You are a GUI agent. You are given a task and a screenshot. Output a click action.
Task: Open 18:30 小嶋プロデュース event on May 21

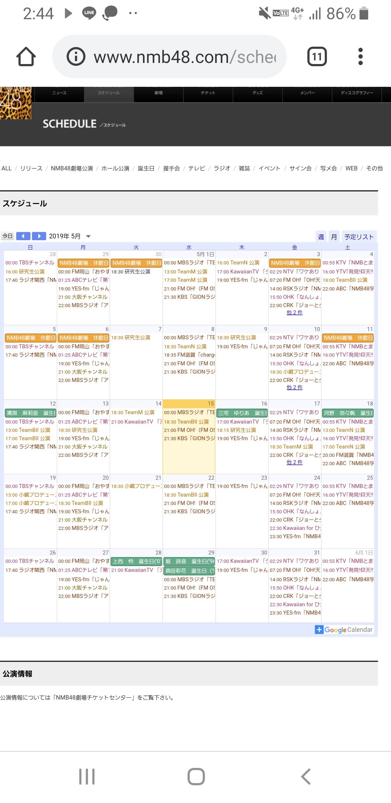(x=136, y=486)
